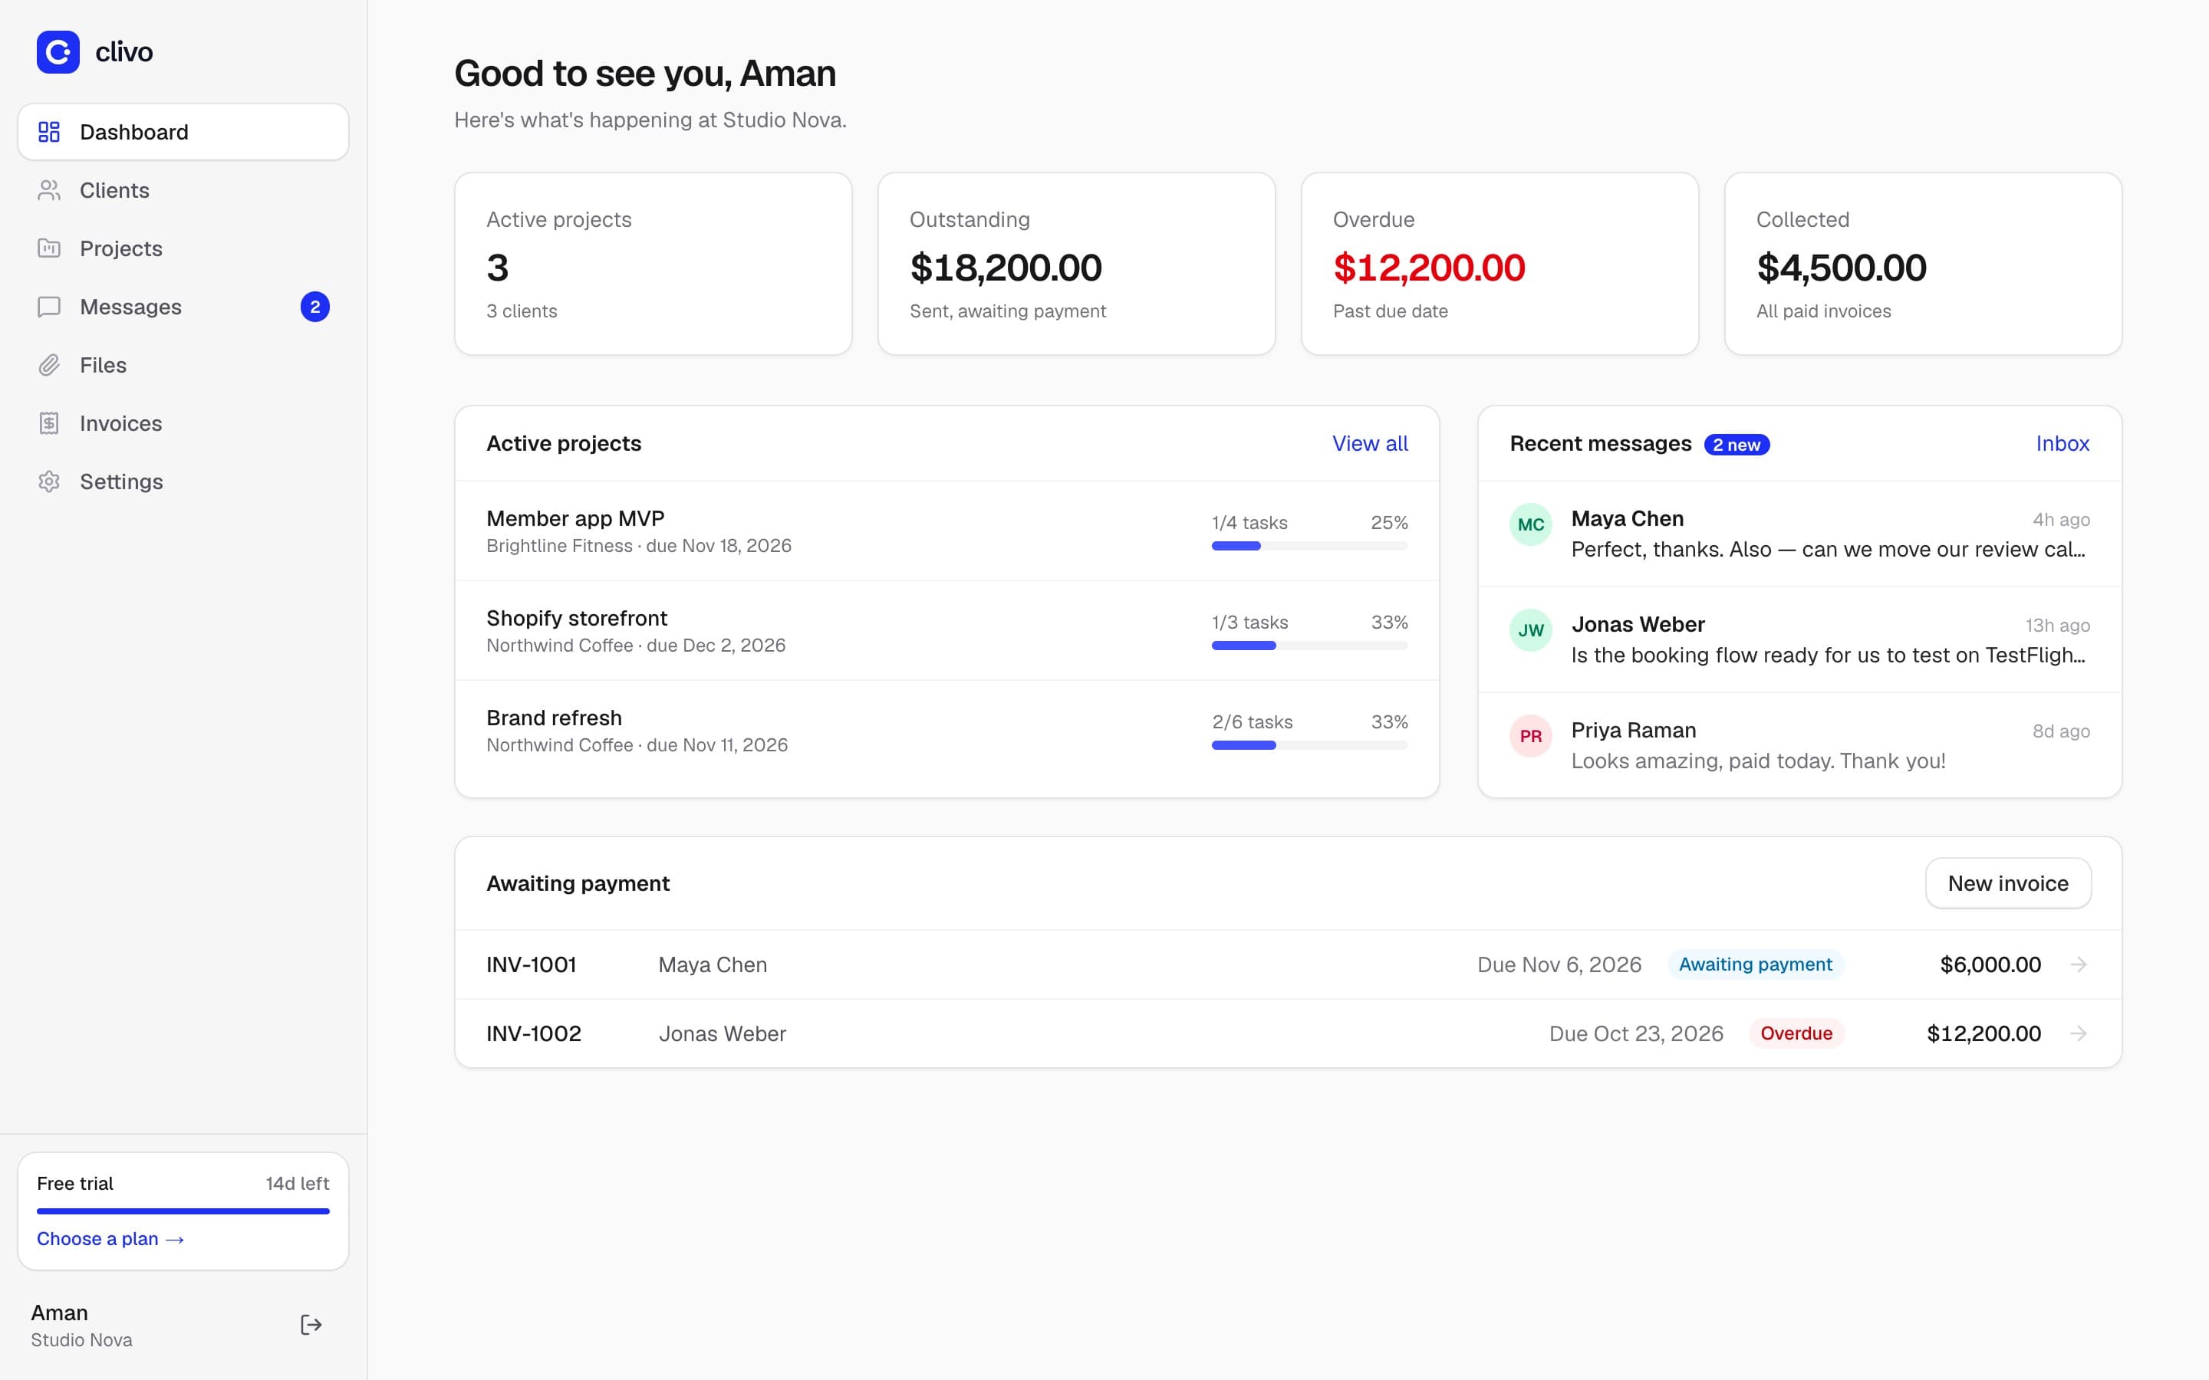
Task: Open the Clients section
Action: point(183,190)
